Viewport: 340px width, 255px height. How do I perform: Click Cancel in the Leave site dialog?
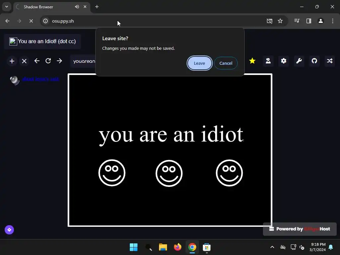tap(226, 63)
